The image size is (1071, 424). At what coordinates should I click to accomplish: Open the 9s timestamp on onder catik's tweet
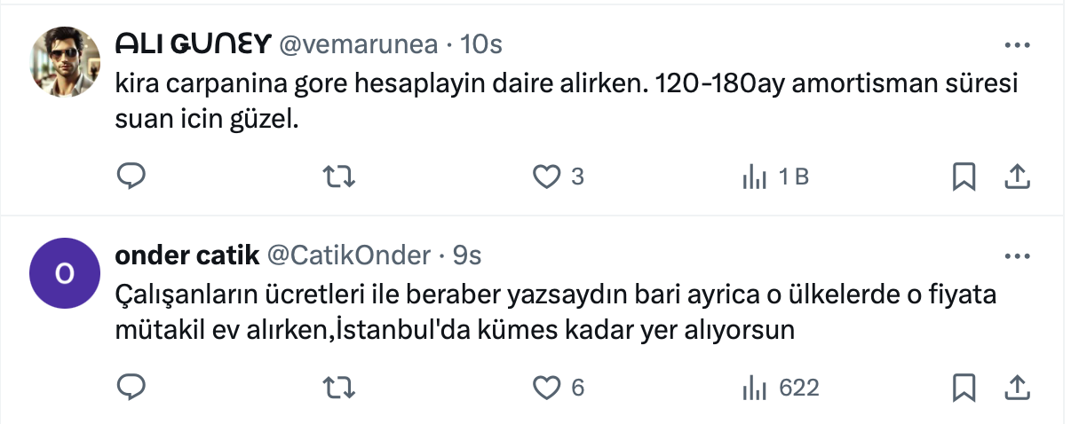(467, 256)
